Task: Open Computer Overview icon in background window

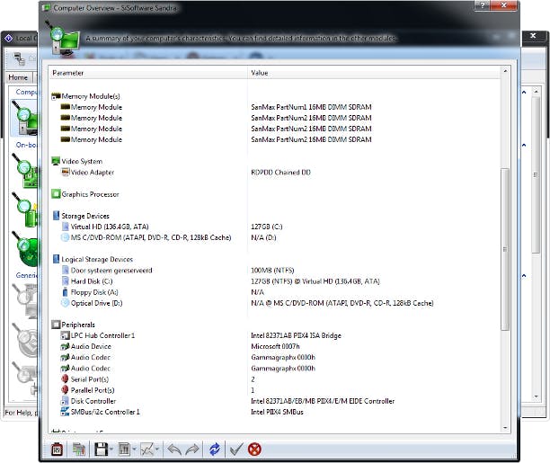Action: coord(25,119)
